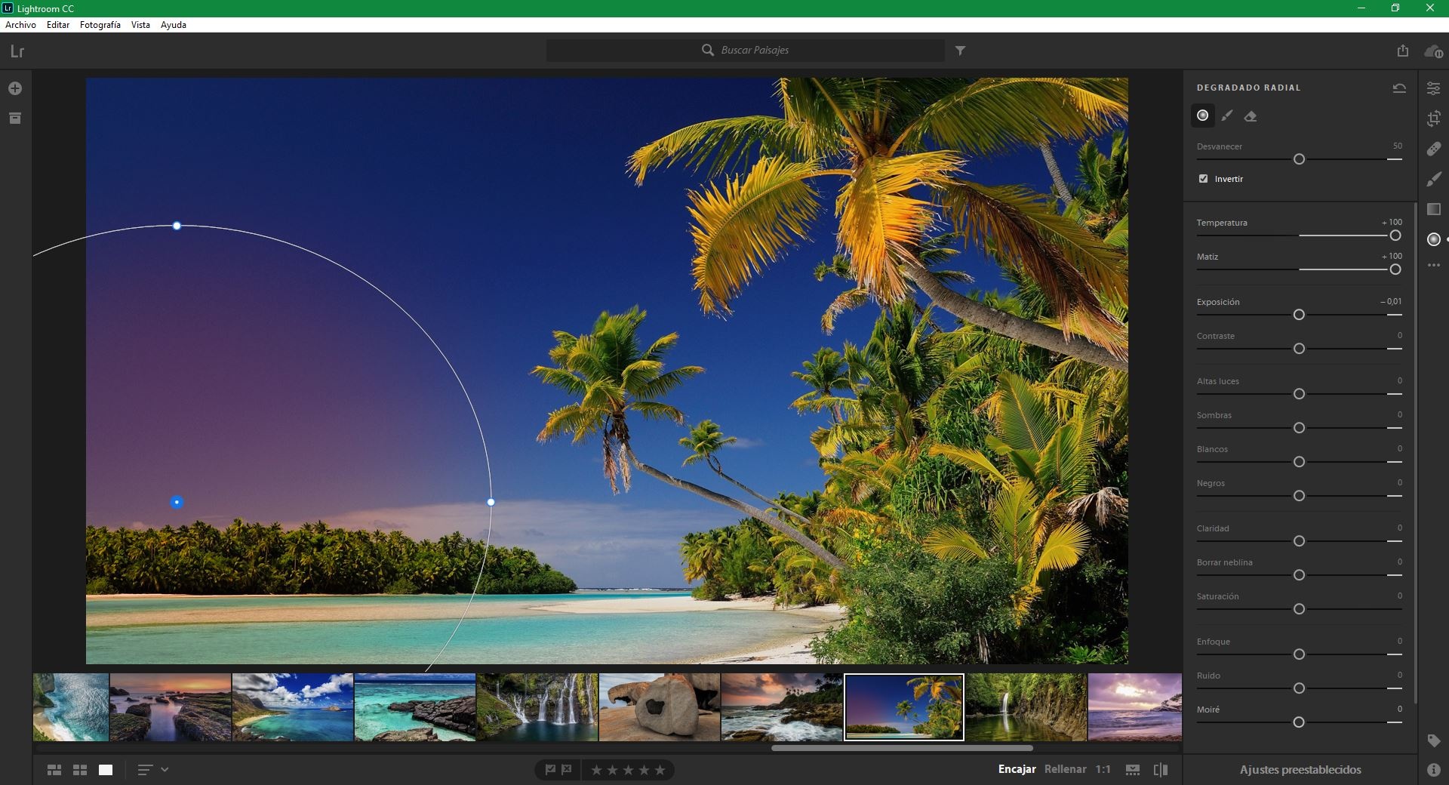Viewport: 1449px width, 785px height.
Task: Open the Archivo menu
Action: click(20, 25)
